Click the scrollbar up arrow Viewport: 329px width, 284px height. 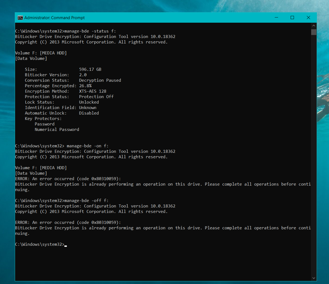click(314, 26)
